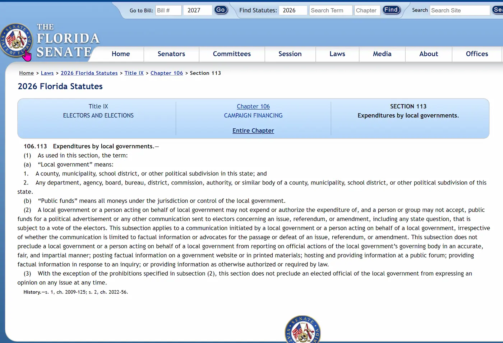Viewport: 503px width, 343px height.
Task: Open the Offices menu item
Action: pos(477,54)
